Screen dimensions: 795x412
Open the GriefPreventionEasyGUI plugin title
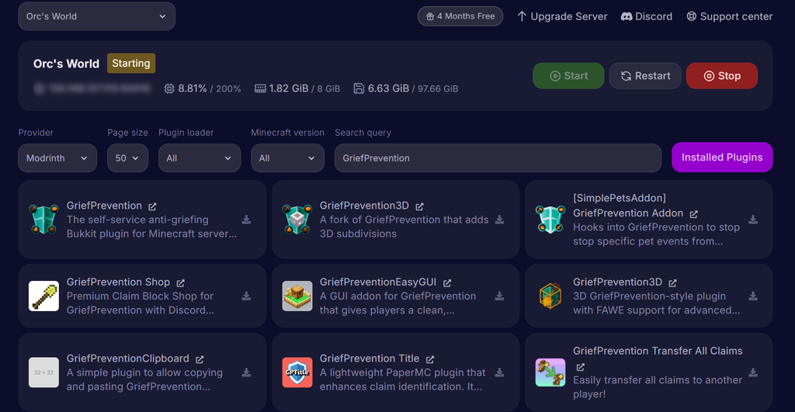pos(378,282)
